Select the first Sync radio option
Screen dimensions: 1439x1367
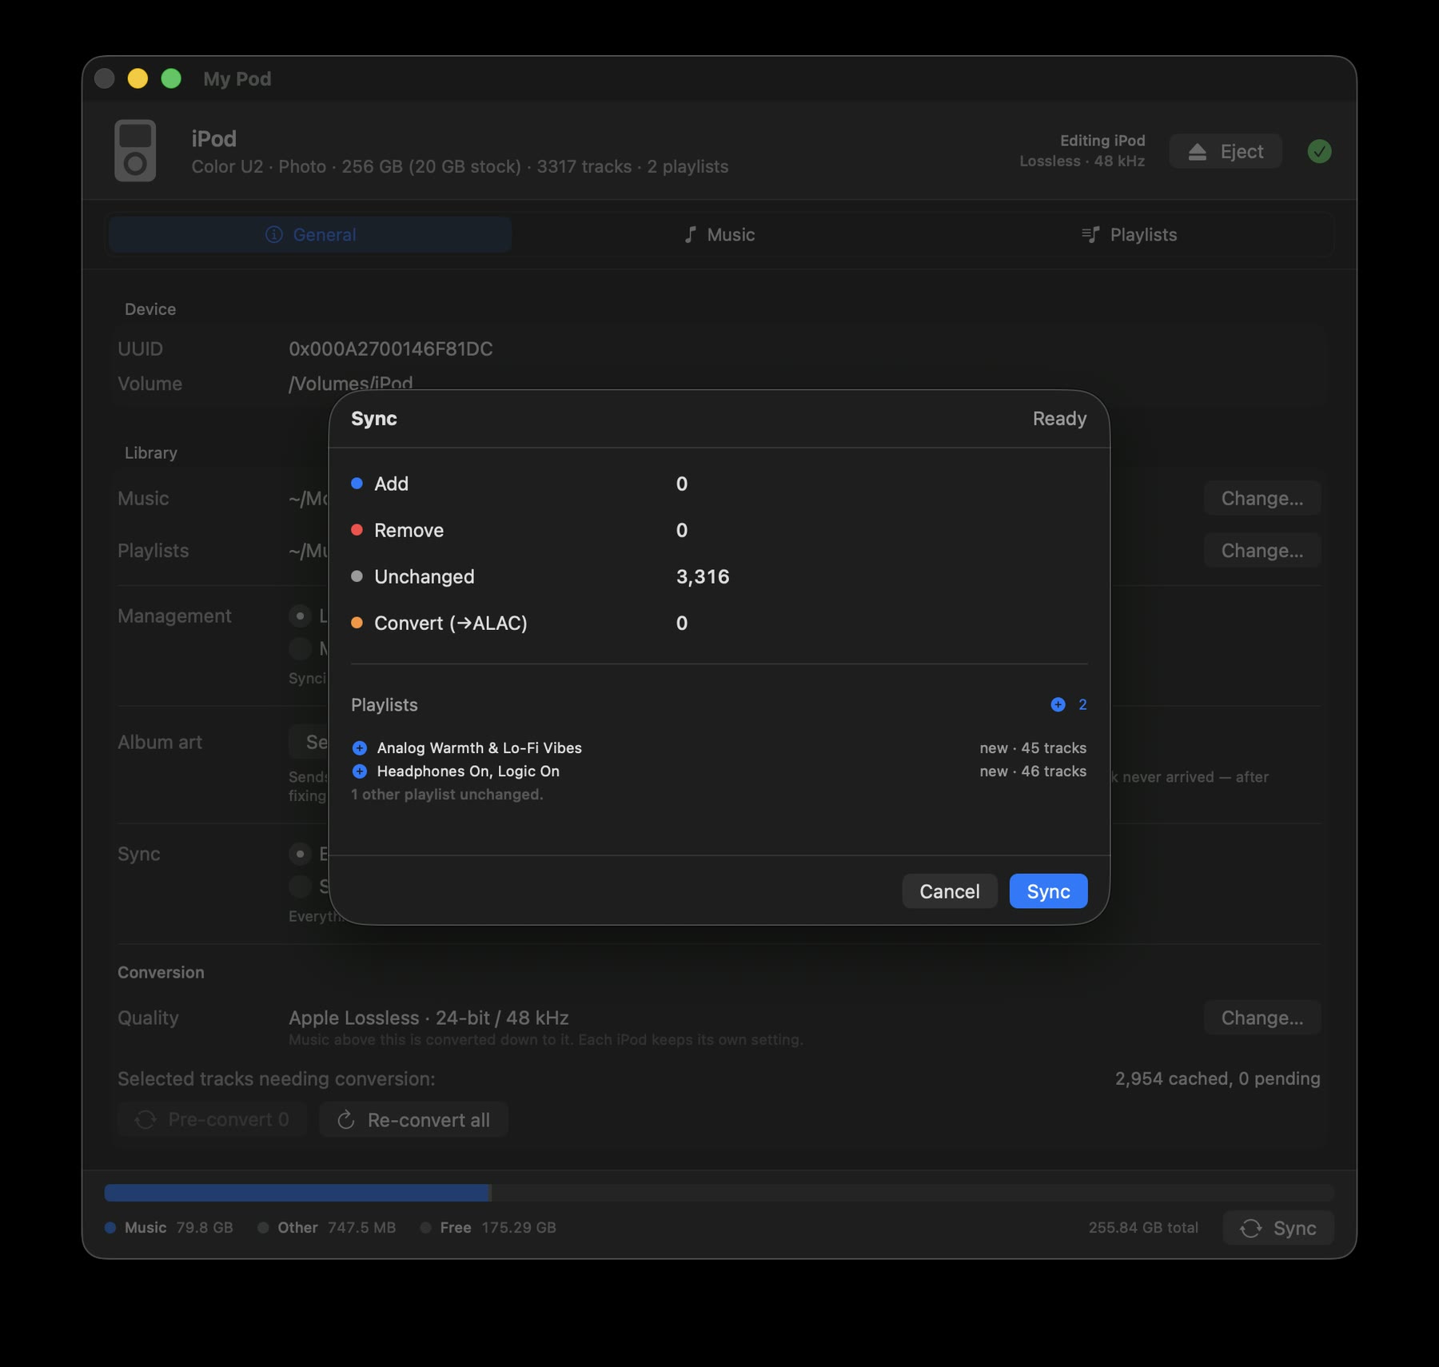point(300,854)
